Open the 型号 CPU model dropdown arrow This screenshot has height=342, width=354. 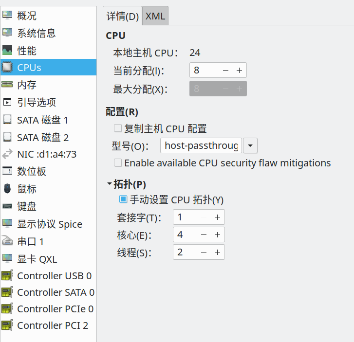(x=250, y=145)
